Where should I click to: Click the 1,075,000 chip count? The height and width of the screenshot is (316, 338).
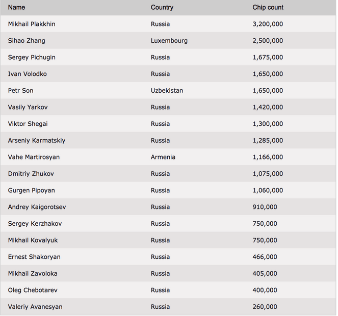tap(268, 174)
